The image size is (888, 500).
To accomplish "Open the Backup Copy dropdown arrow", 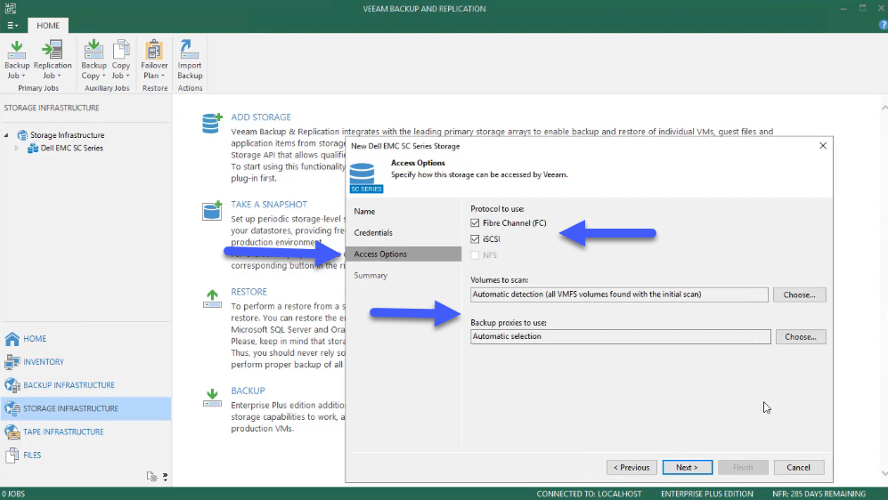I will [103, 76].
